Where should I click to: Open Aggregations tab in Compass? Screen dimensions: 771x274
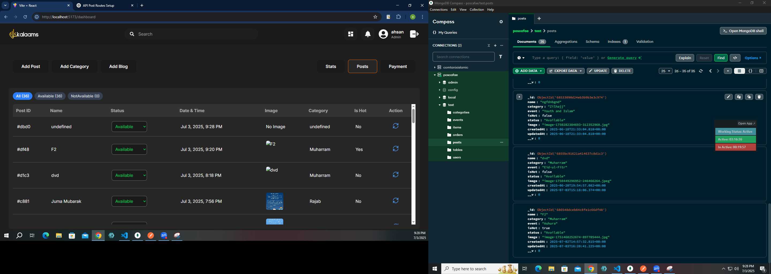coord(566,41)
